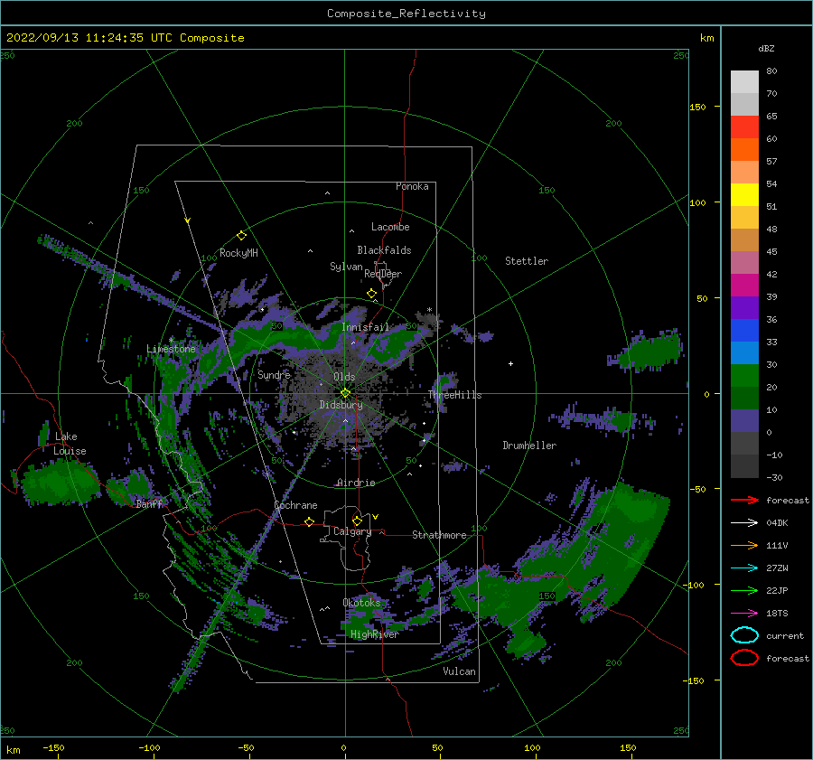The height and width of the screenshot is (760, 813).
Task: Click the Sundre label
Action: pos(274,374)
